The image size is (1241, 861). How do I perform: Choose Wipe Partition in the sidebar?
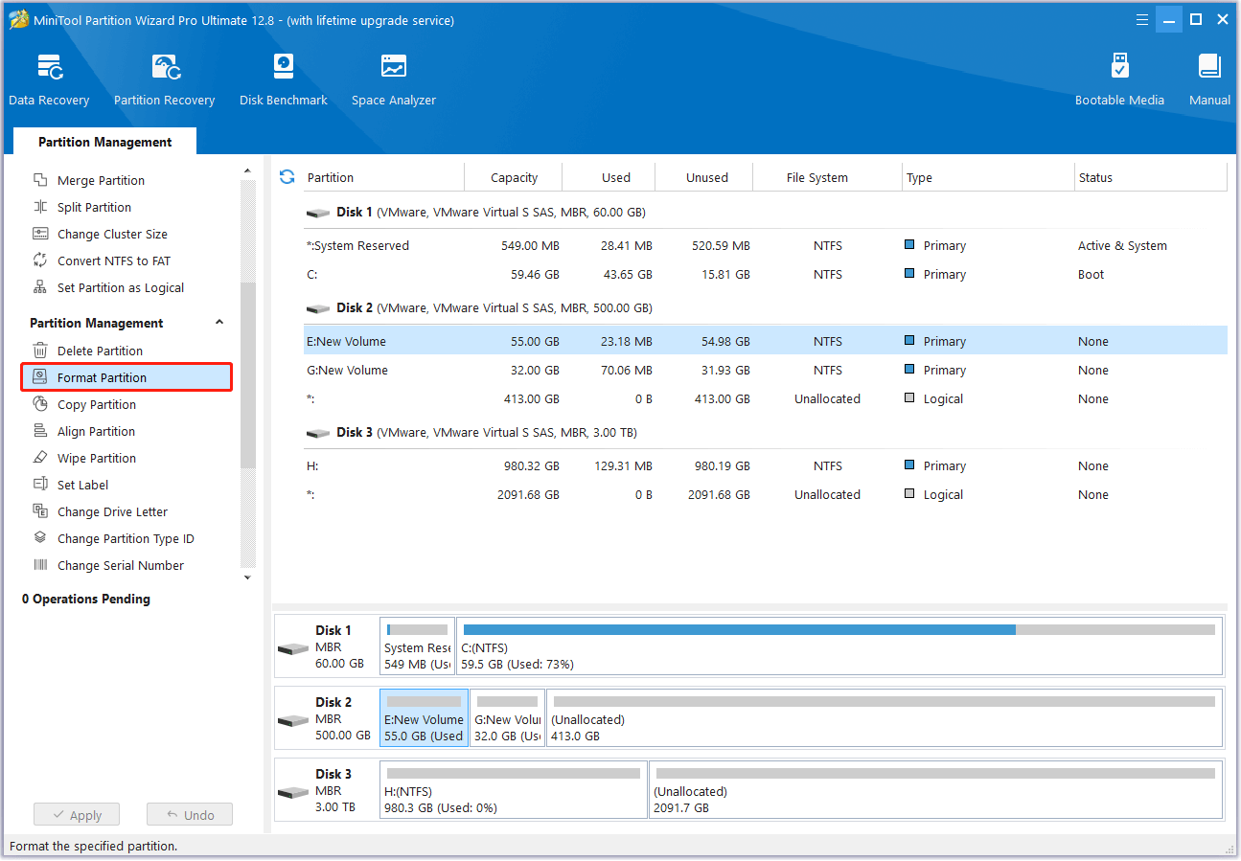click(x=97, y=458)
